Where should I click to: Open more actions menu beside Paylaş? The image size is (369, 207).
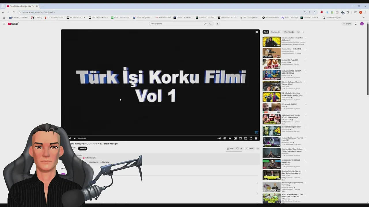coord(258,149)
